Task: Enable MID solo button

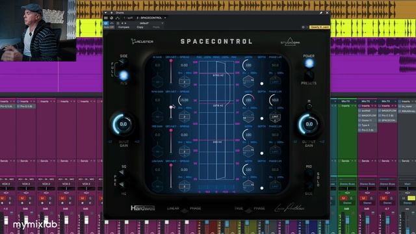Action: point(309,174)
